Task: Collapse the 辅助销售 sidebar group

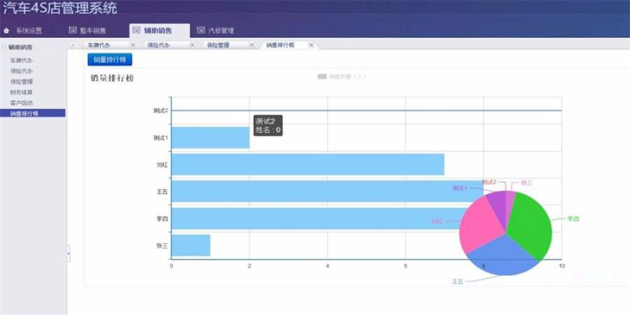Action: click(x=4, y=48)
